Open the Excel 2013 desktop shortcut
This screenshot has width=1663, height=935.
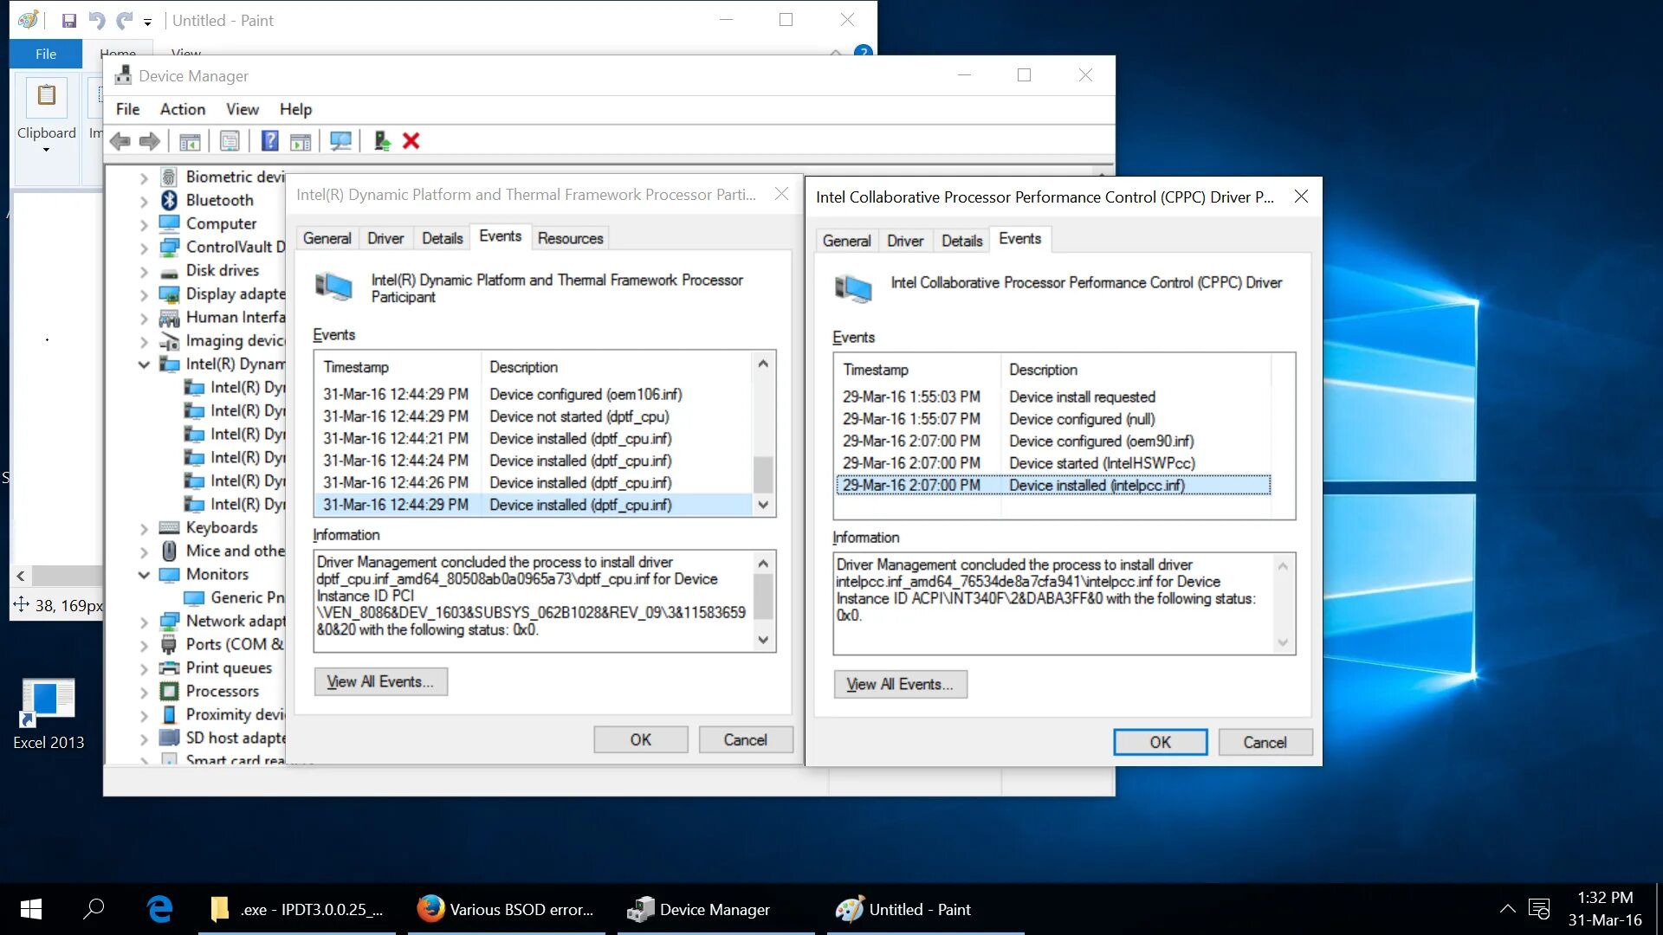coord(49,714)
